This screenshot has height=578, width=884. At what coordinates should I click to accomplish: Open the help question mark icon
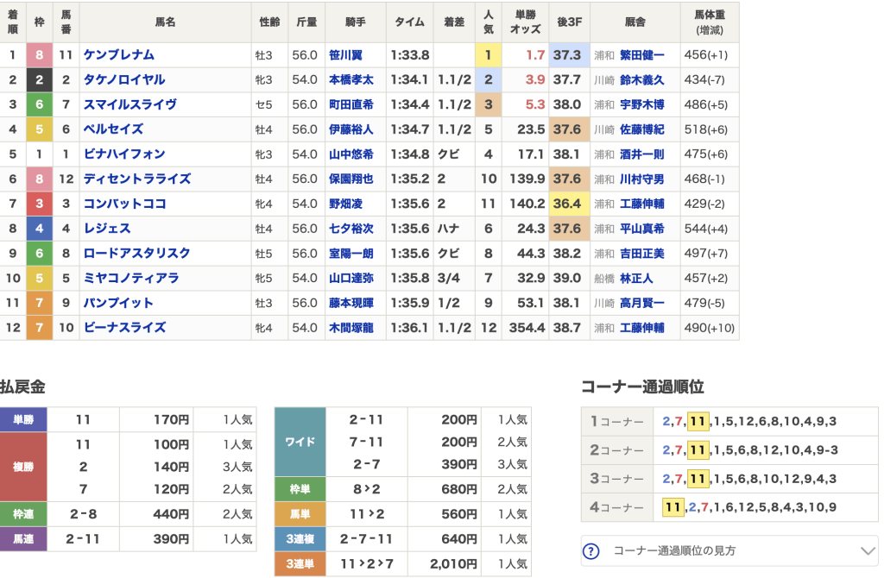(590, 550)
